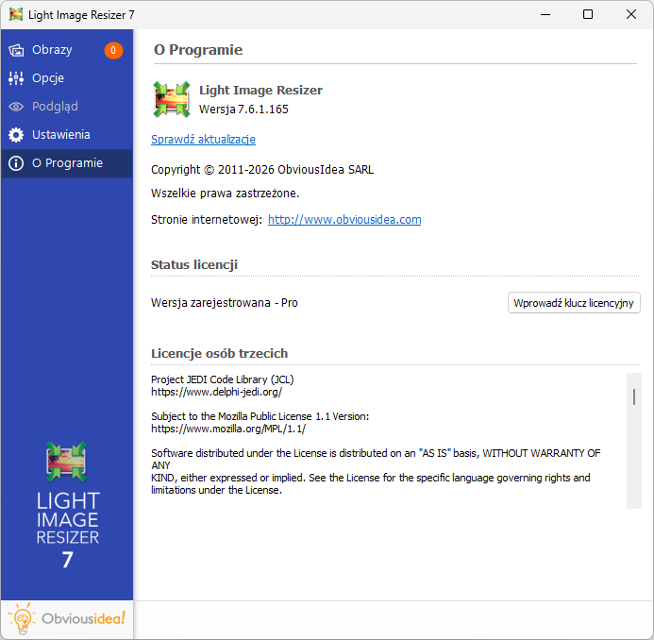Close the Light Image Resizer window
This screenshot has width=654, height=640.
pos(631,14)
